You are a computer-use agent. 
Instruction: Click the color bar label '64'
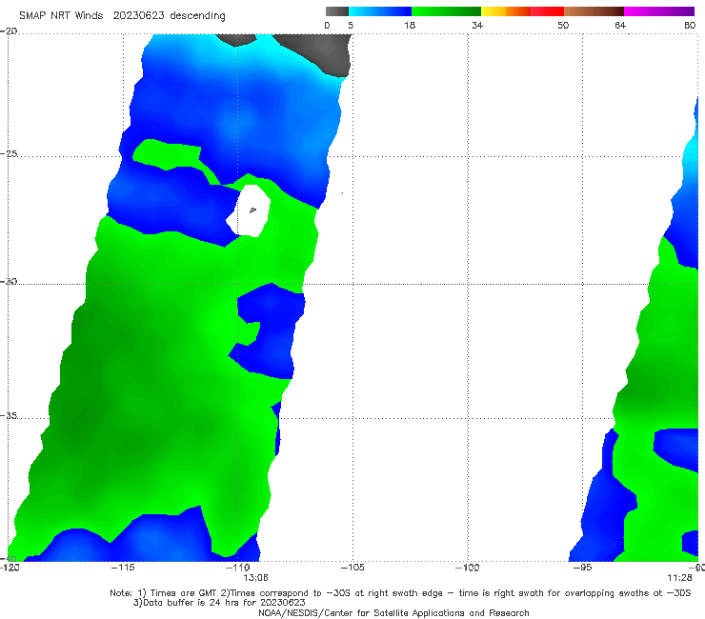point(620,25)
